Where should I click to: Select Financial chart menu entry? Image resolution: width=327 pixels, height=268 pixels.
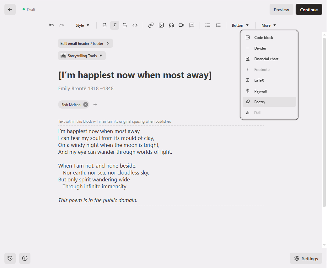point(269,59)
